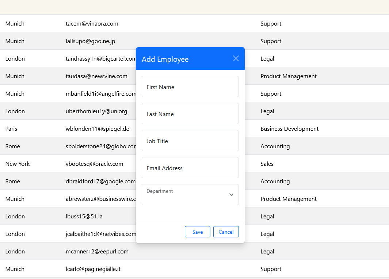Click the Email Address input field

coord(190,168)
